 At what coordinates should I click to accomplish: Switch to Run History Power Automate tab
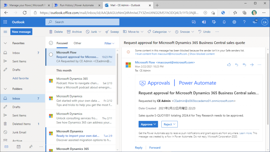click(77, 5)
